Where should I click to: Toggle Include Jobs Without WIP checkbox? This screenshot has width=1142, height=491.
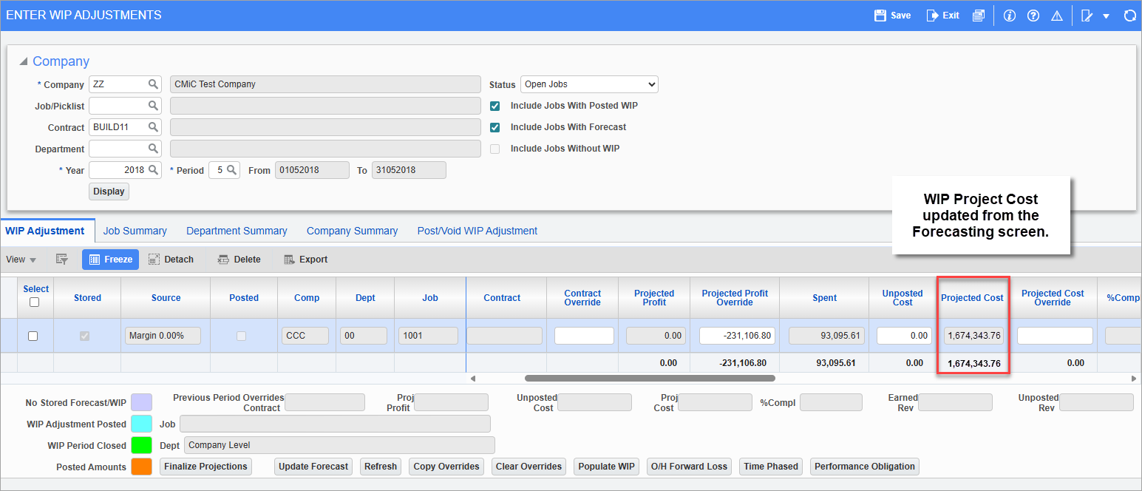coord(495,149)
